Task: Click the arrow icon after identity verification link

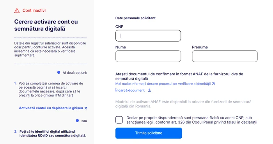Action: 213,84
